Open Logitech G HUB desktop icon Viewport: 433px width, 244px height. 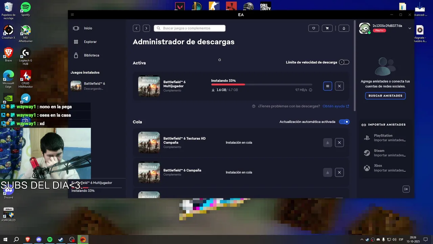[25, 57]
